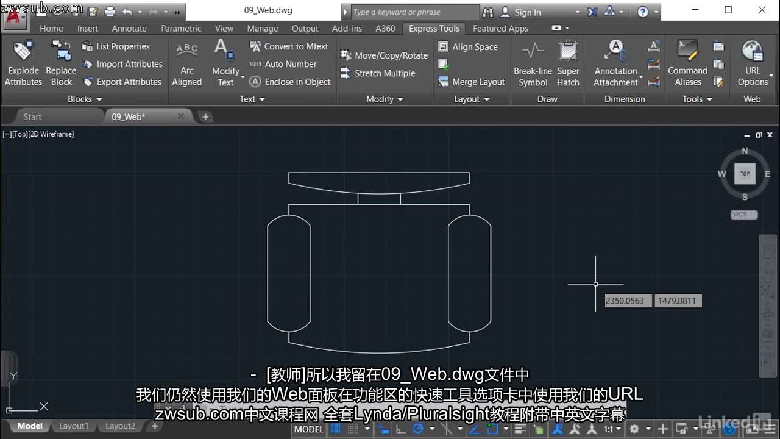780x439 pixels.
Task: Click the ViewCube TOP face
Action: coord(744,173)
